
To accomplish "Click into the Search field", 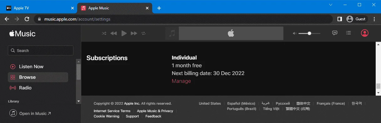I will tap(41, 50).
